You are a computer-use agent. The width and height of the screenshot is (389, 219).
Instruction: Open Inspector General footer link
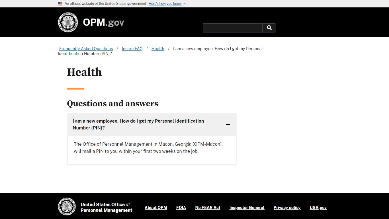tap(247, 208)
